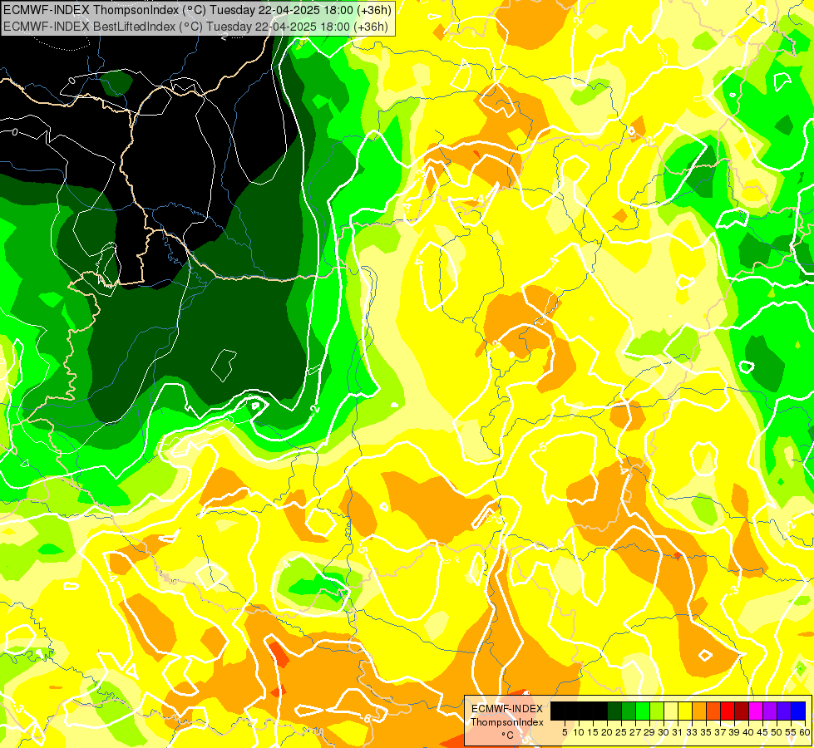The image size is (814, 748).
Task: Click the legend tick label '37'
Action: point(721,732)
